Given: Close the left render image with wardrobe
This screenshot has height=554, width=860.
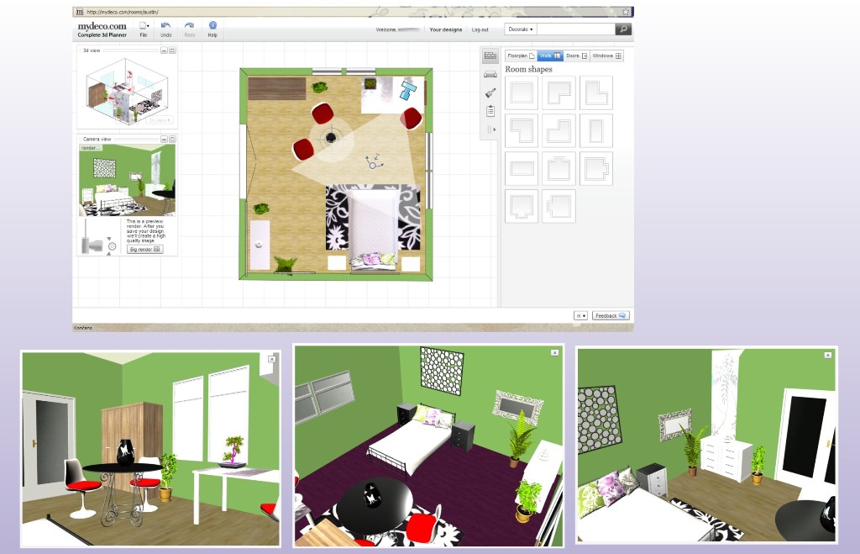Looking at the screenshot, I should click(x=271, y=359).
